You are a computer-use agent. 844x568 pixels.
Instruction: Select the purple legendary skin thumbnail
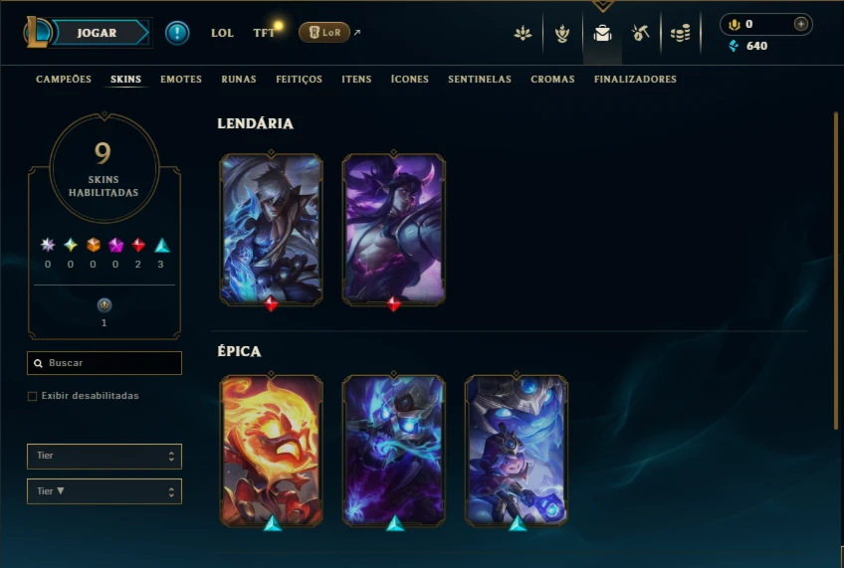(393, 230)
